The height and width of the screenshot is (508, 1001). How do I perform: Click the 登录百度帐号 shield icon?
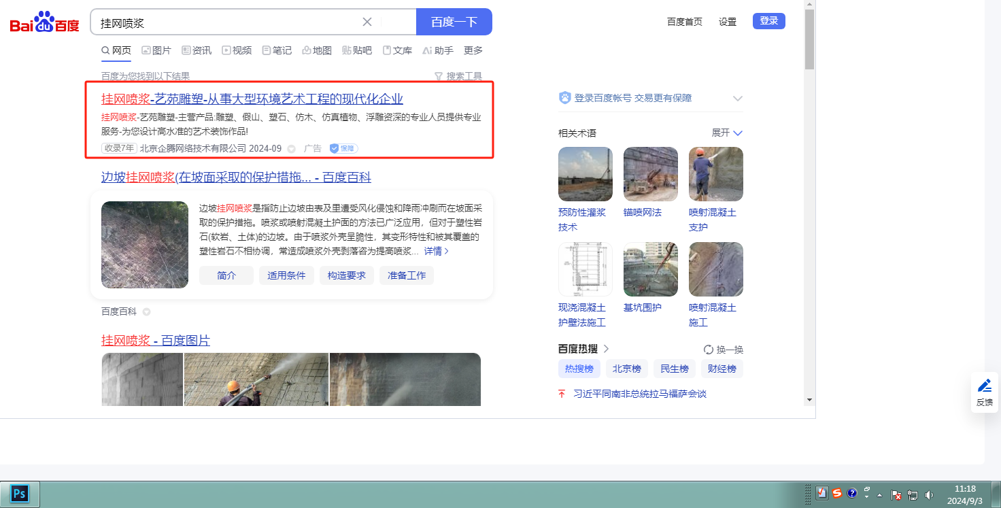564,98
